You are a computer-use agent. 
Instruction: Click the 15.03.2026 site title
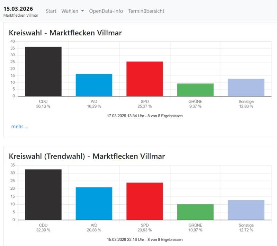18,9
